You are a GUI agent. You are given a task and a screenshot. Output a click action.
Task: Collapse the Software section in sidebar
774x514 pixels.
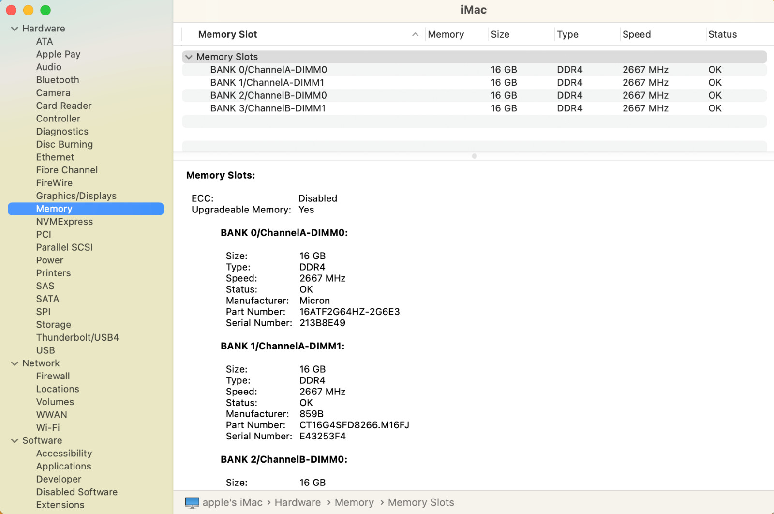click(x=15, y=441)
